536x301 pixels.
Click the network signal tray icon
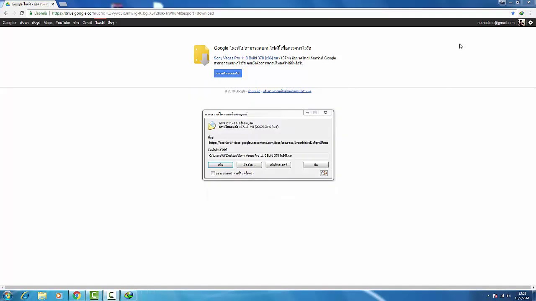[502, 296]
